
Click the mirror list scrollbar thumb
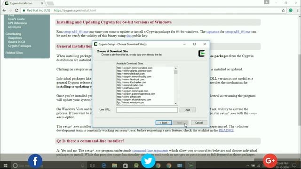click(175, 72)
